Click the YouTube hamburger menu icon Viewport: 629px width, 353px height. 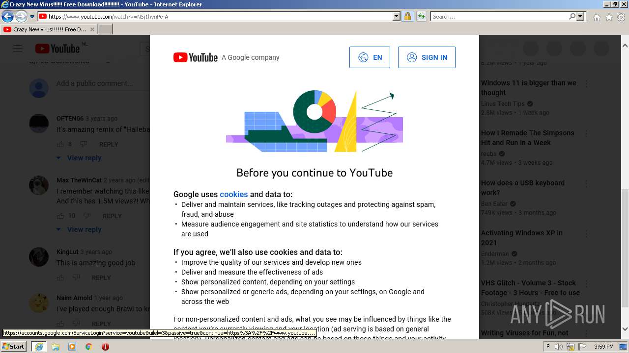click(18, 49)
